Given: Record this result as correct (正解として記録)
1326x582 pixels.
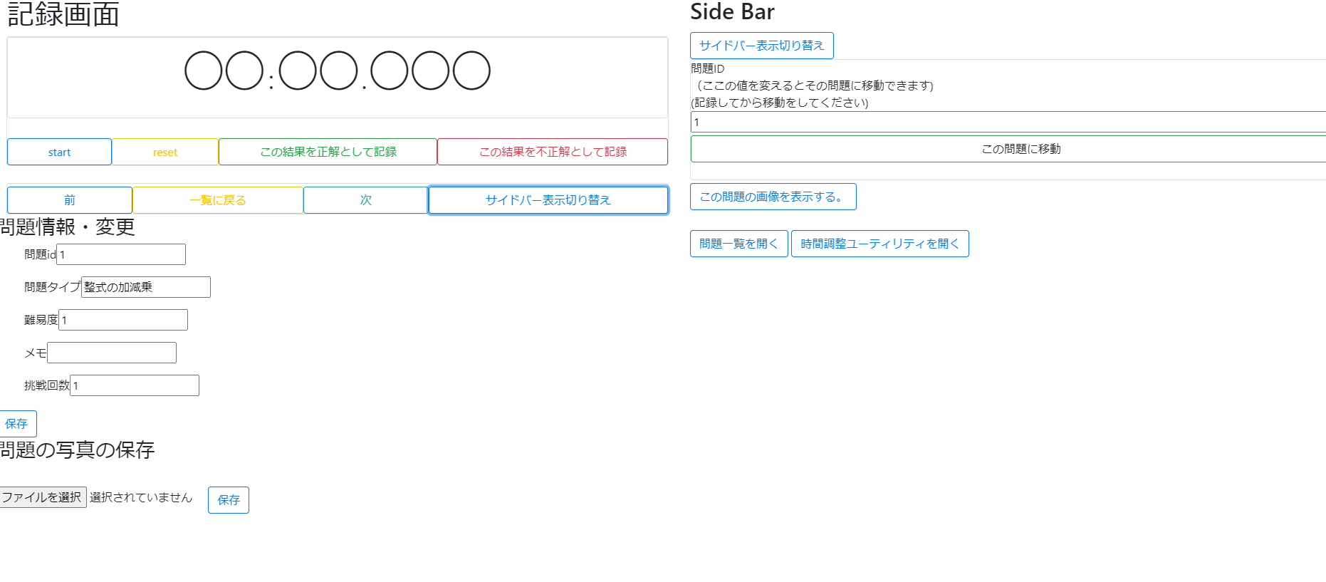Looking at the screenshot, I should 328,152.
